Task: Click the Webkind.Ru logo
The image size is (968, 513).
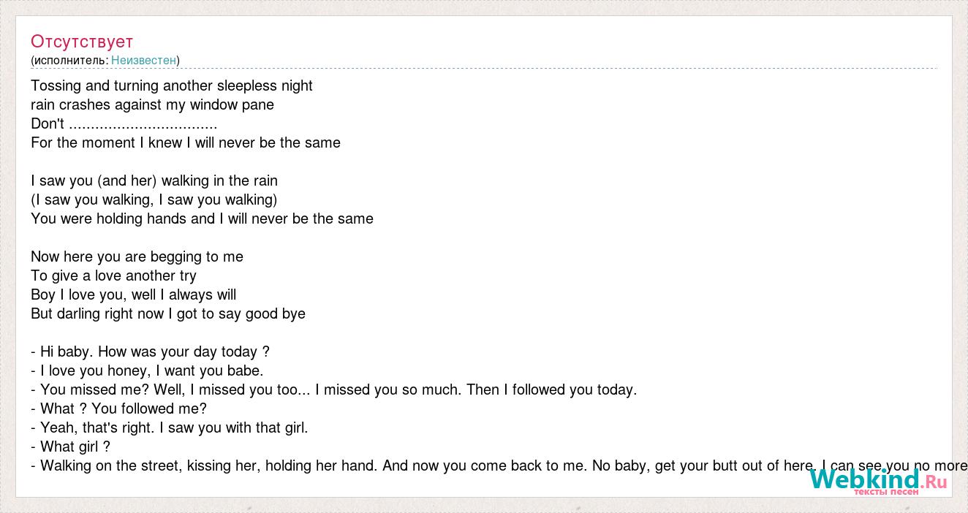Action: (878, 479)
